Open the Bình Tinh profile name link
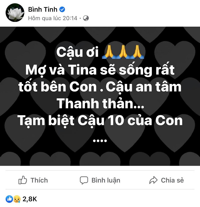This screenshot has width=200, height=207. pos(42,9)
